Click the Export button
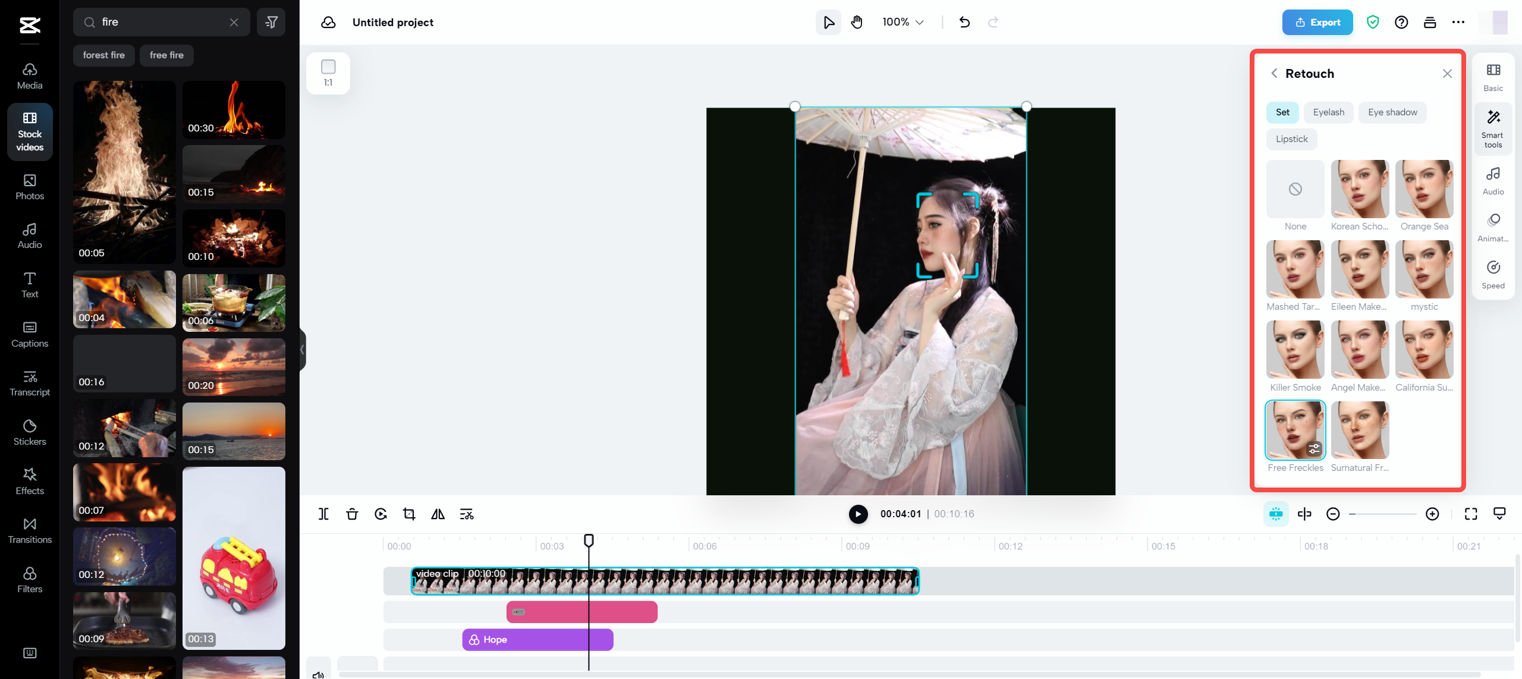 [x=1317, y=22]
